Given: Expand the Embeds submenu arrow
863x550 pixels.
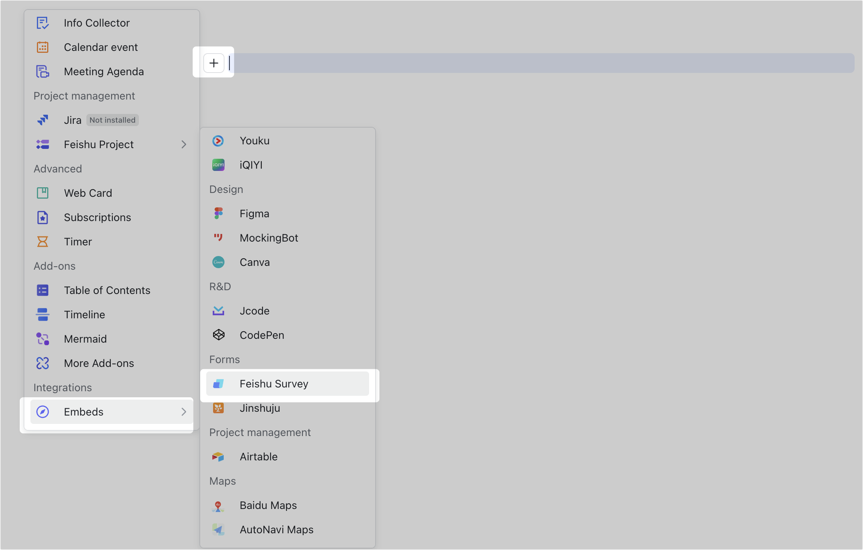Looking at the screenshot, I should (x=184, y=412).
